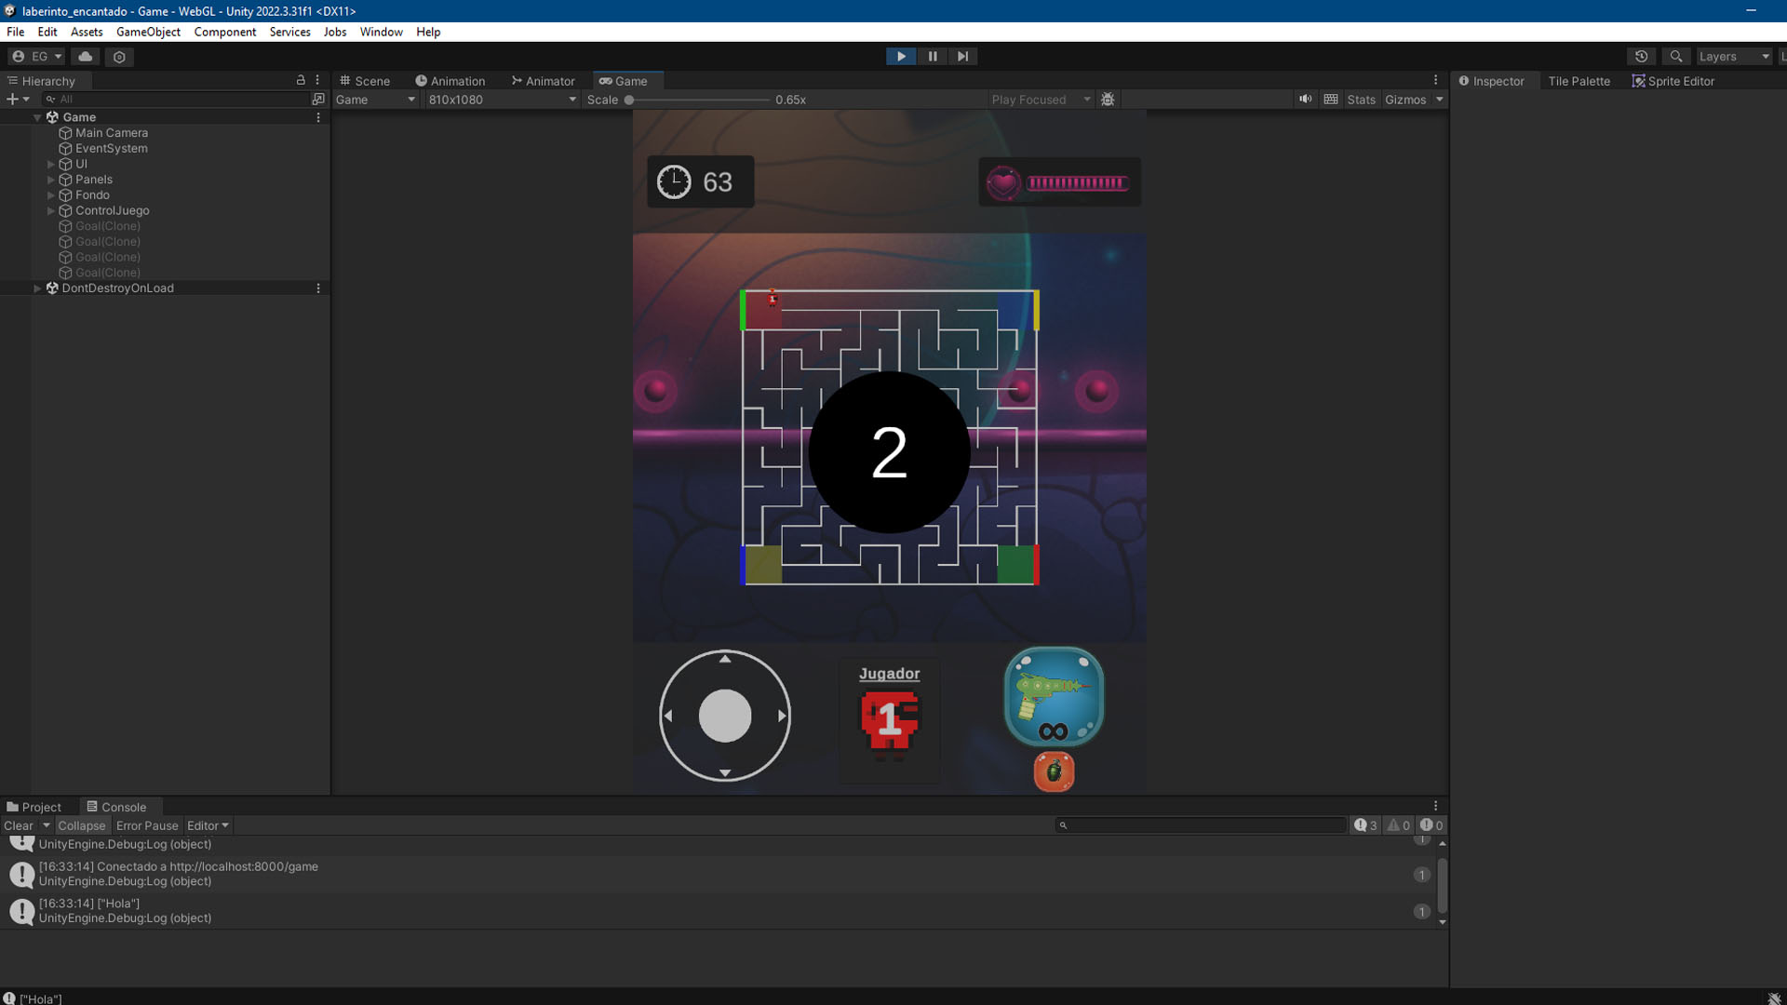
Task: Switch to the Scene tab
Action: point(364,81)
